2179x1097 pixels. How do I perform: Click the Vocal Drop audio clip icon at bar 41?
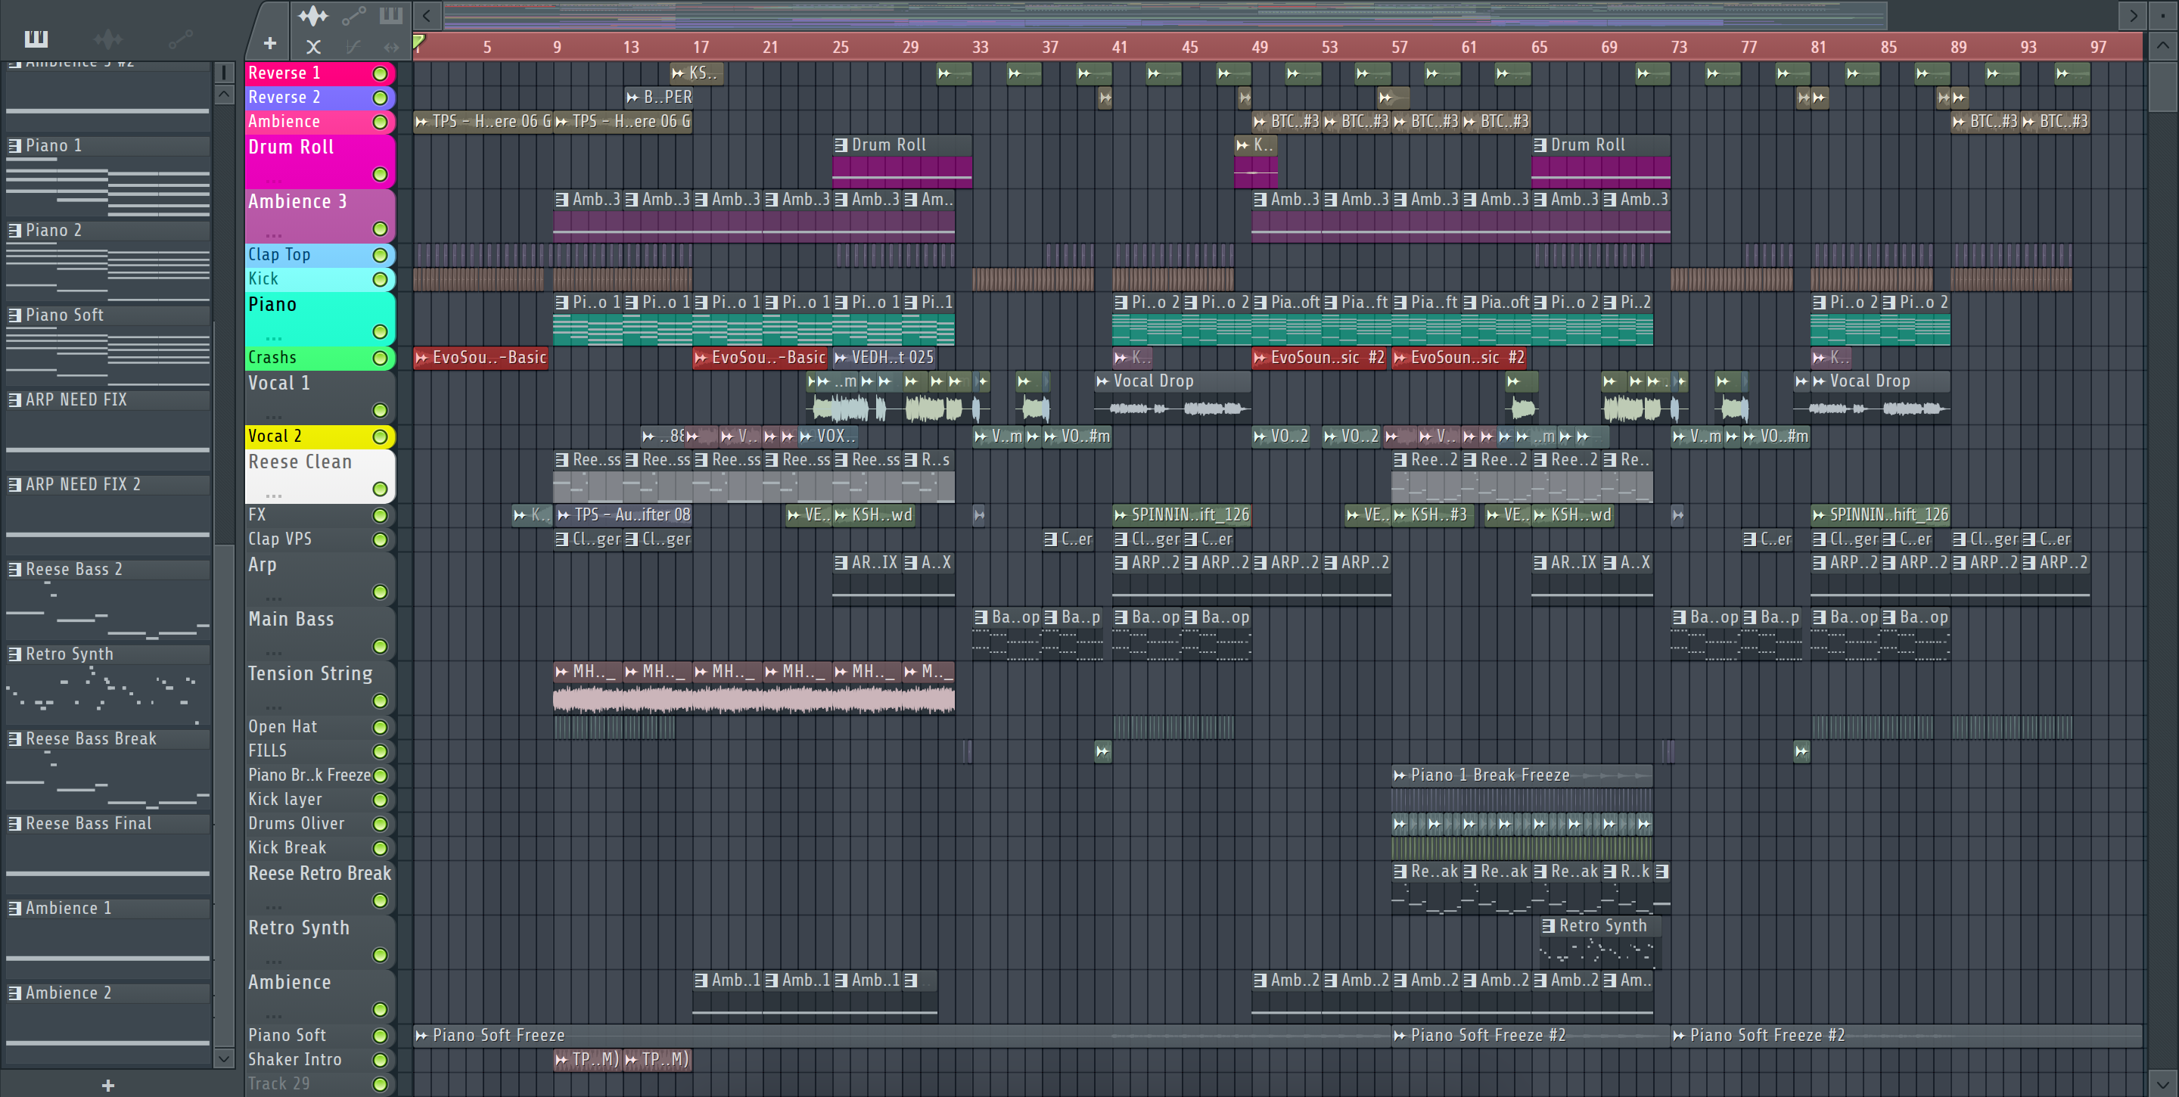coord(1102,381)
